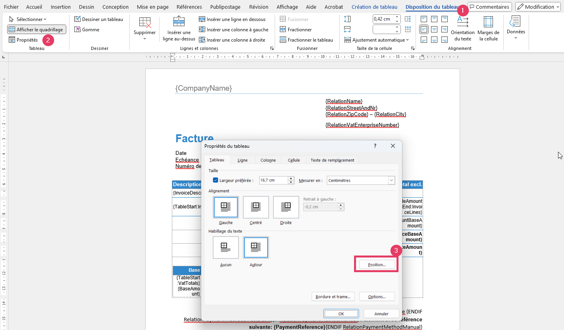Image resolution: width=564 pixels, height=330 pixels.
Task: Click the Options... button
Action: (x=377, y=296)
